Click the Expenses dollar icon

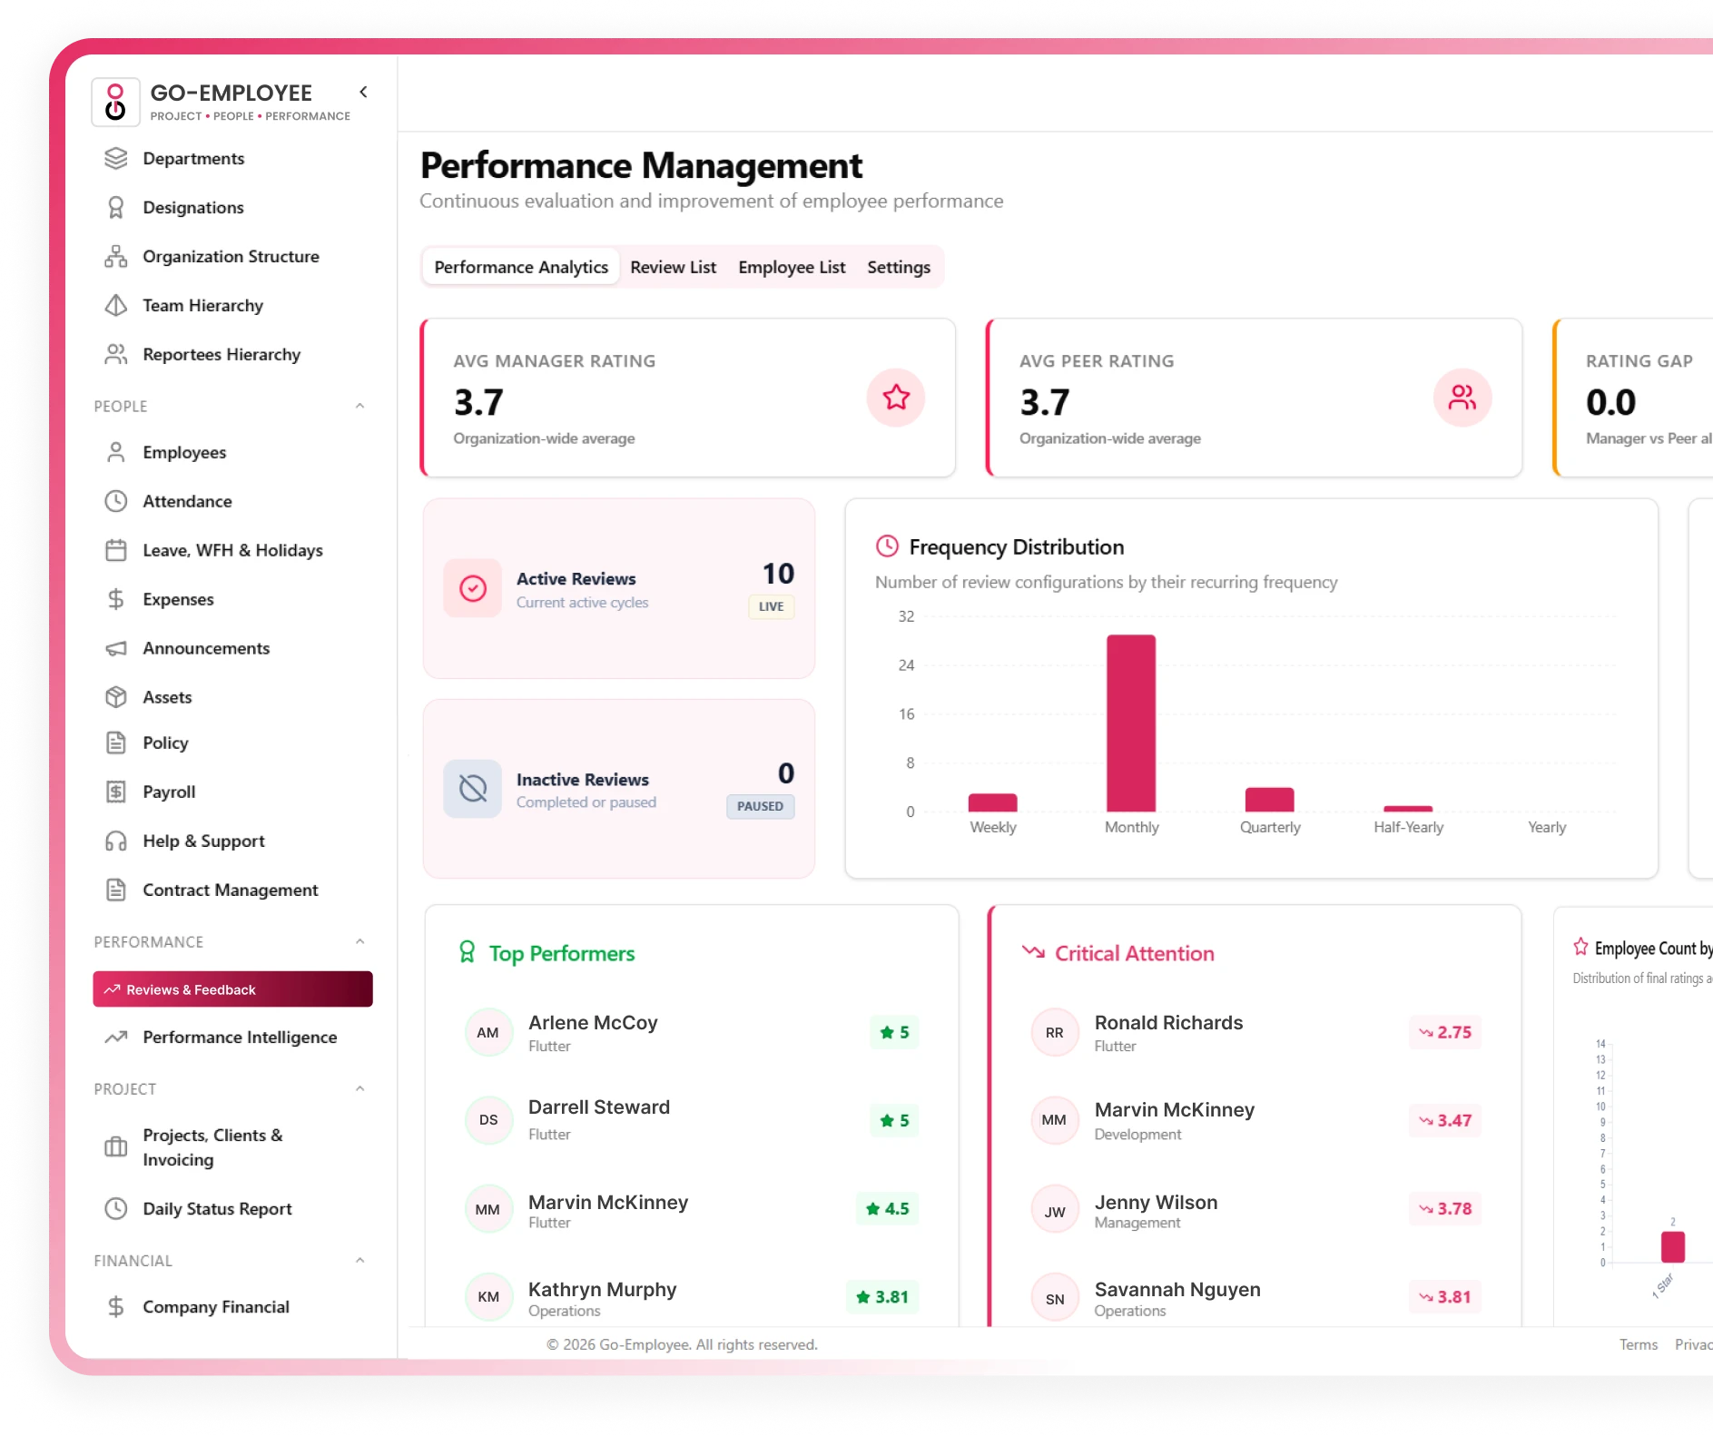[115, 600]
